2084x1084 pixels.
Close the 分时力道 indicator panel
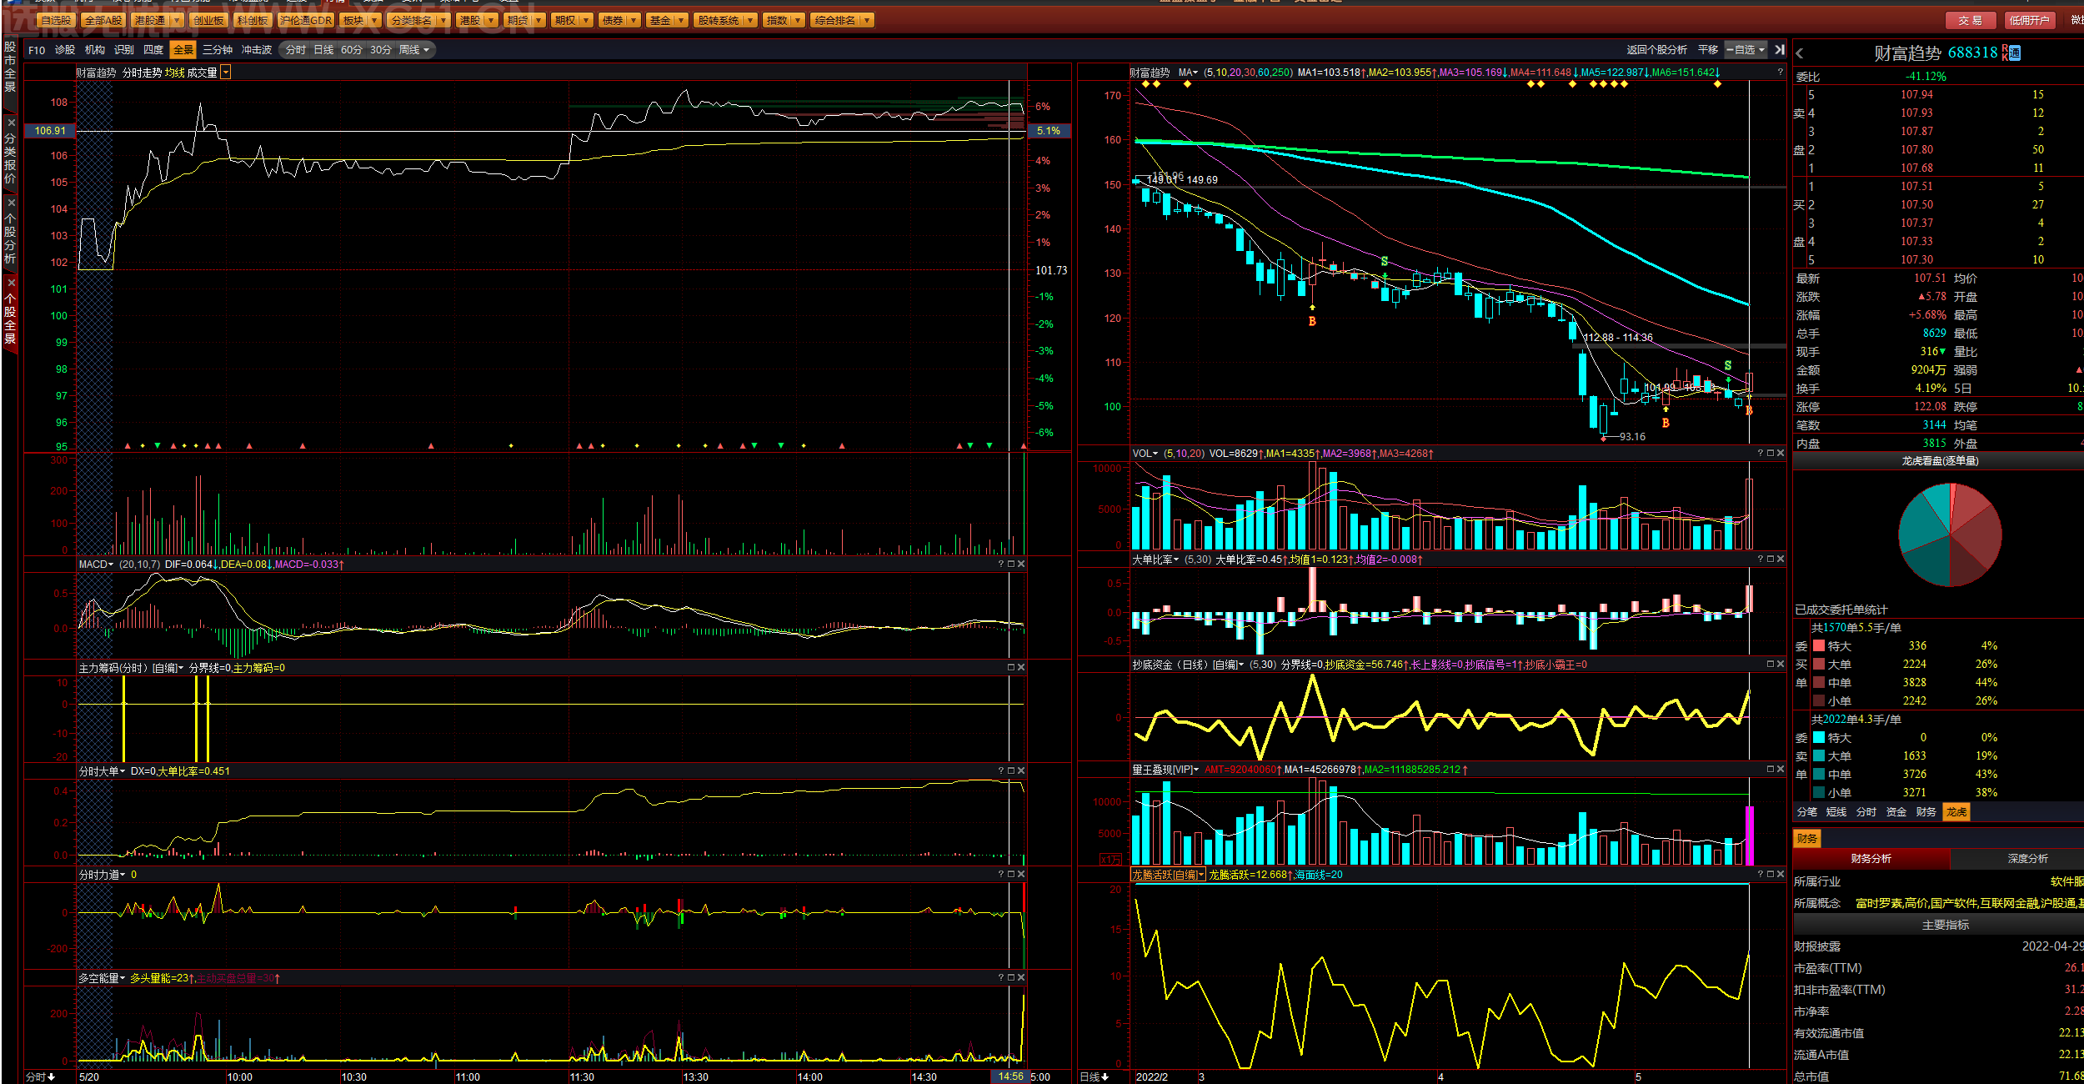pyautogui.click(x=1021, y=875)
